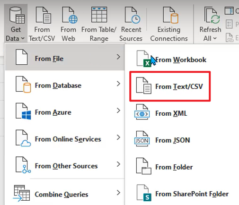This screenshot has height=205, width=239.
Task: Click From Text/CSV ribbon icon
Action: coord(43,15)
